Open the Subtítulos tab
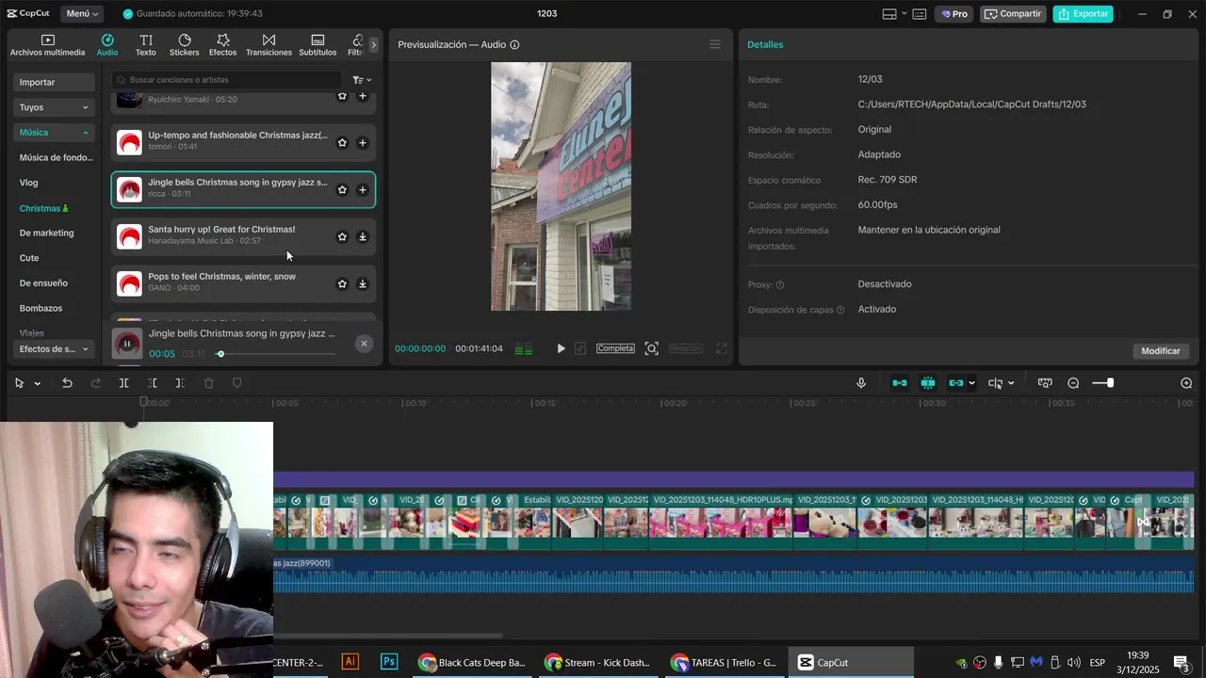Image resolution: width=1206 pixels, height=678 pixels. pyautogui.click(x=318, y=45)
